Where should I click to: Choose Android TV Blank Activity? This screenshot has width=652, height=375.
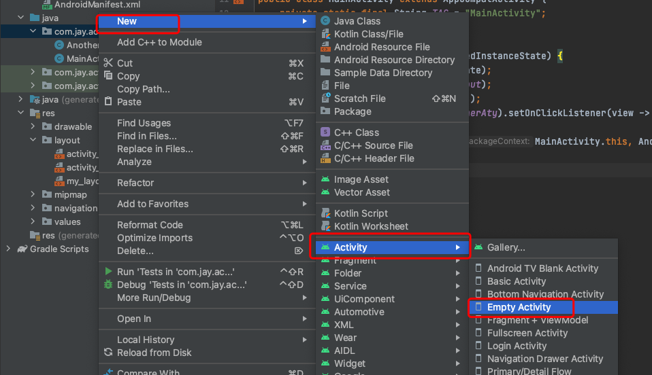click(544, 268)
